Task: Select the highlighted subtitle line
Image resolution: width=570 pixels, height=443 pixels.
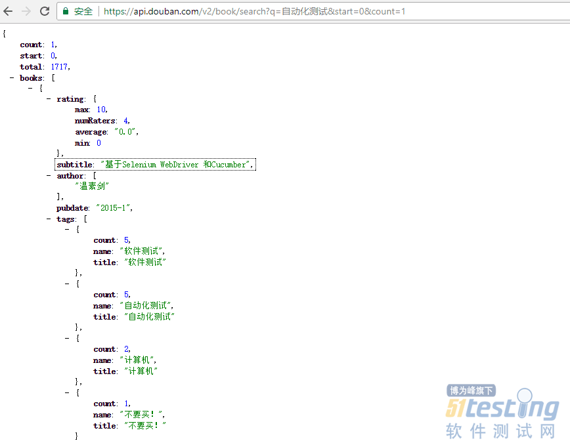Action: coord(155,165)
